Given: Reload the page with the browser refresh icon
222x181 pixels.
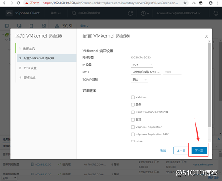Looking at the screenshot, I should pos(18,3).
